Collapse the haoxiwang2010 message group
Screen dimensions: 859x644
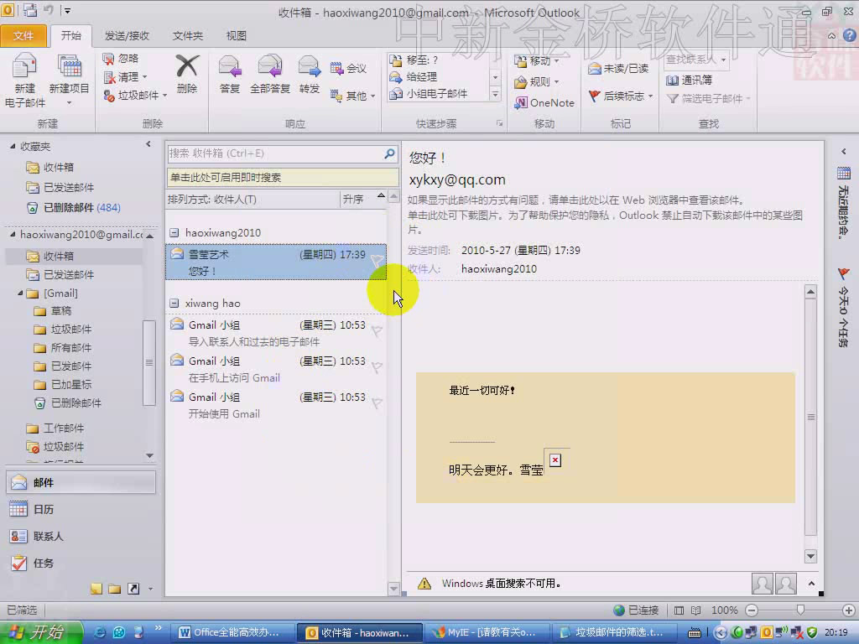(x=174, y=233)
